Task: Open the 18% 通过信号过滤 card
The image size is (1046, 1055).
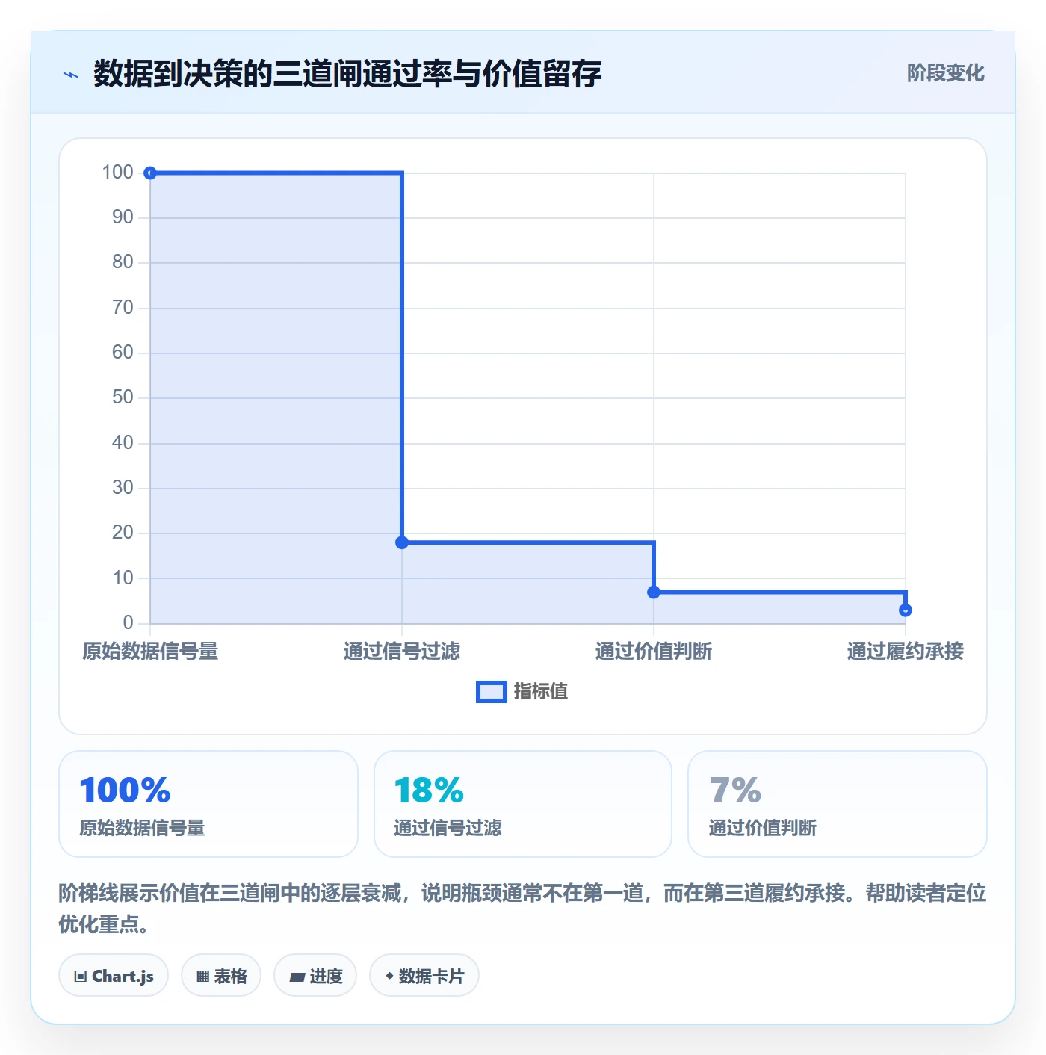Action: pyautogui.click(x=523, y=804)
